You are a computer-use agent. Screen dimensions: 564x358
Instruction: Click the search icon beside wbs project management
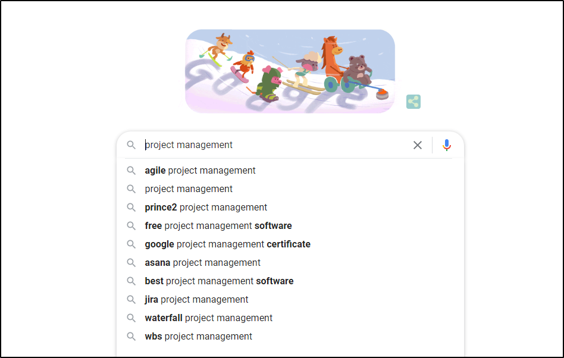(131, 337)
